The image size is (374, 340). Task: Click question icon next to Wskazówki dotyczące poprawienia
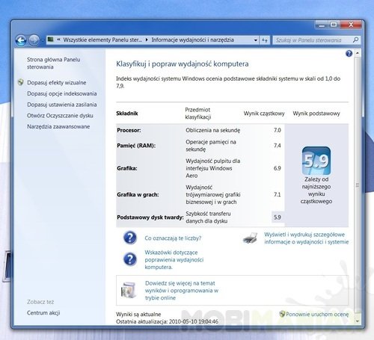(x=130, y=259)
